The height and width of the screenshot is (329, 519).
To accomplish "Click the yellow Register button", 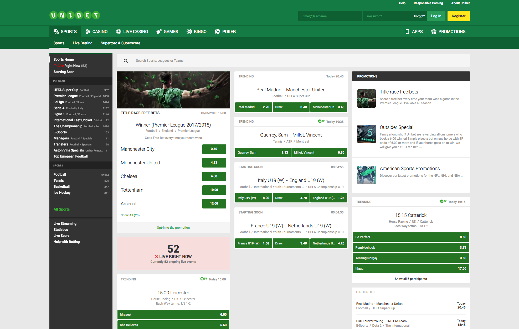I will 459,16.
